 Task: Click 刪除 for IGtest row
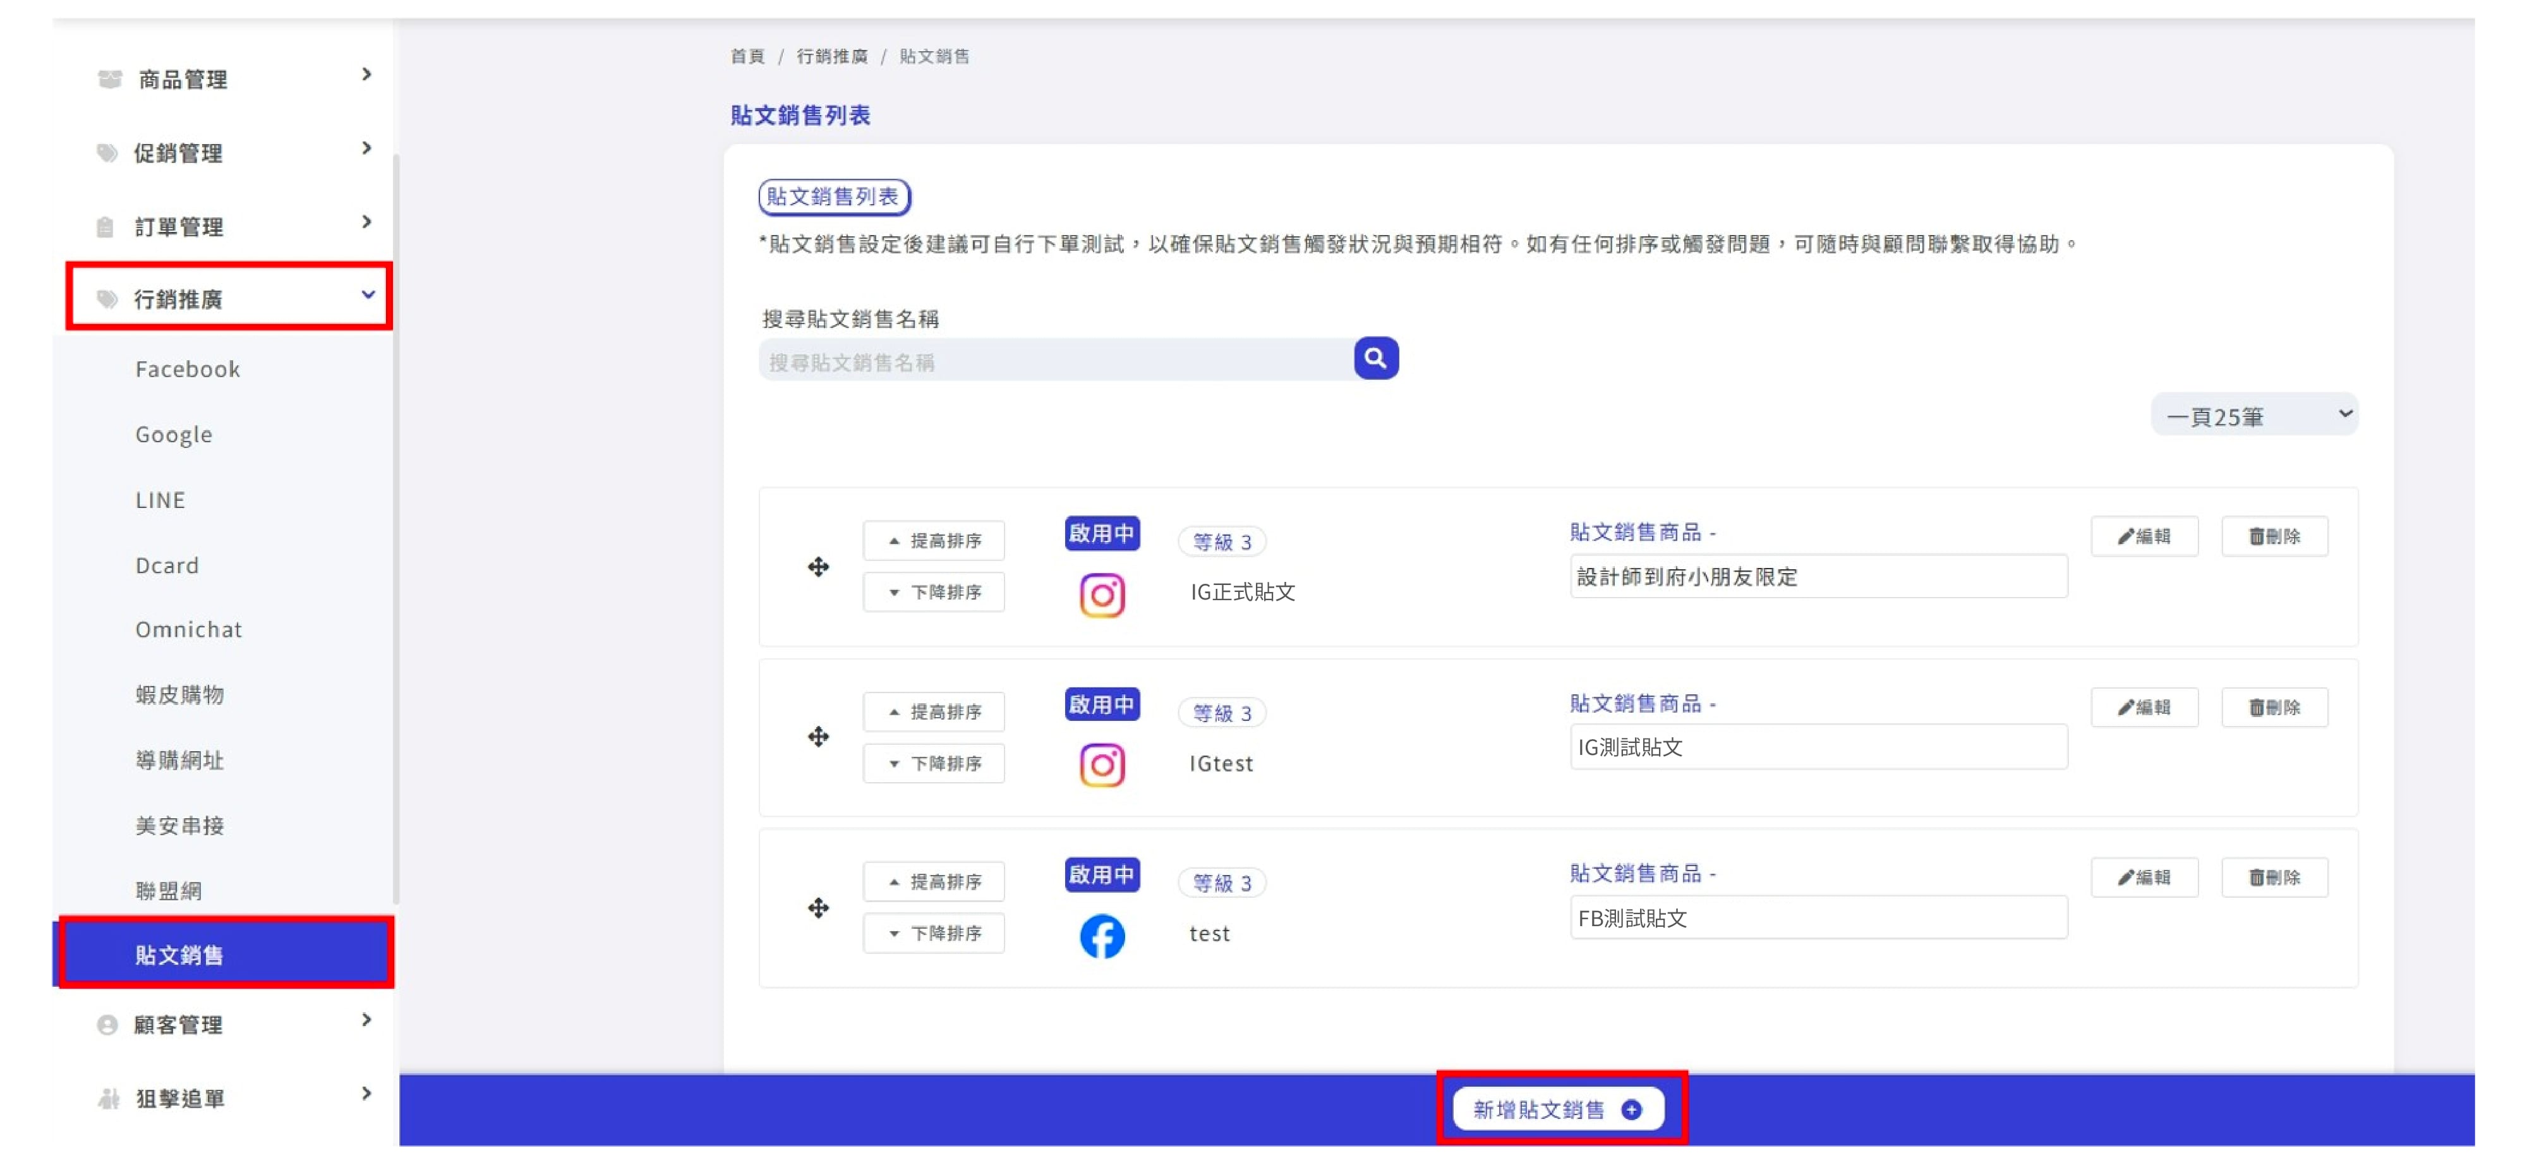(x=2274, y=708)
